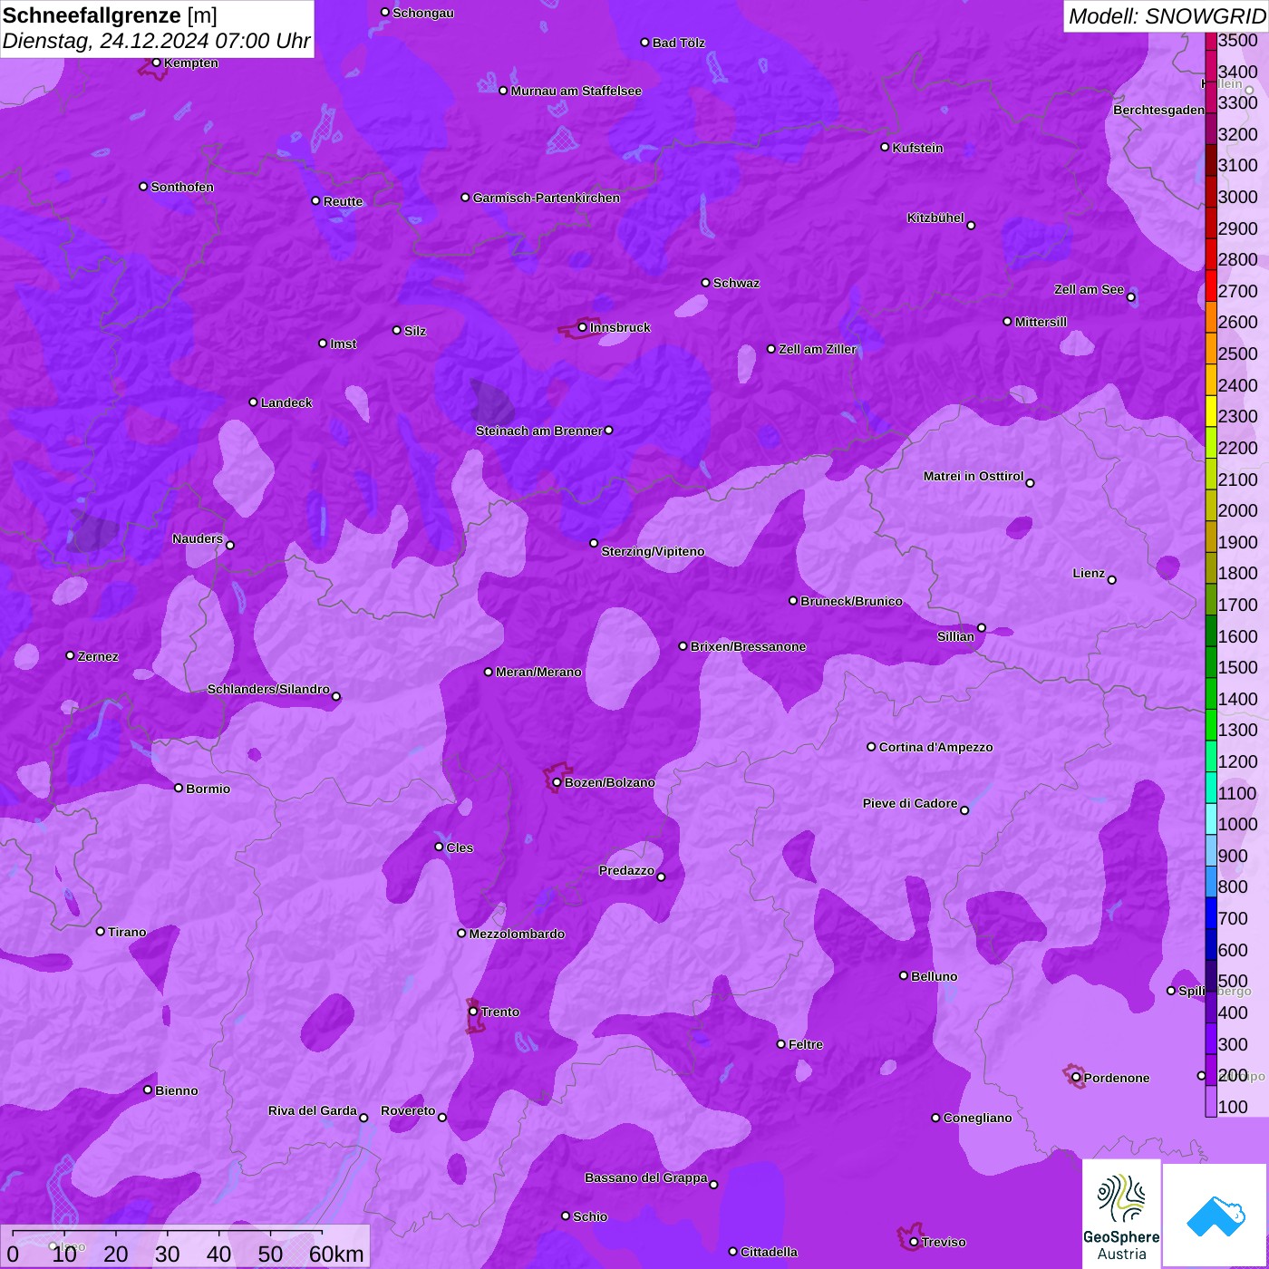Click the blue cloud arrow logo

click(1216, 1215)
